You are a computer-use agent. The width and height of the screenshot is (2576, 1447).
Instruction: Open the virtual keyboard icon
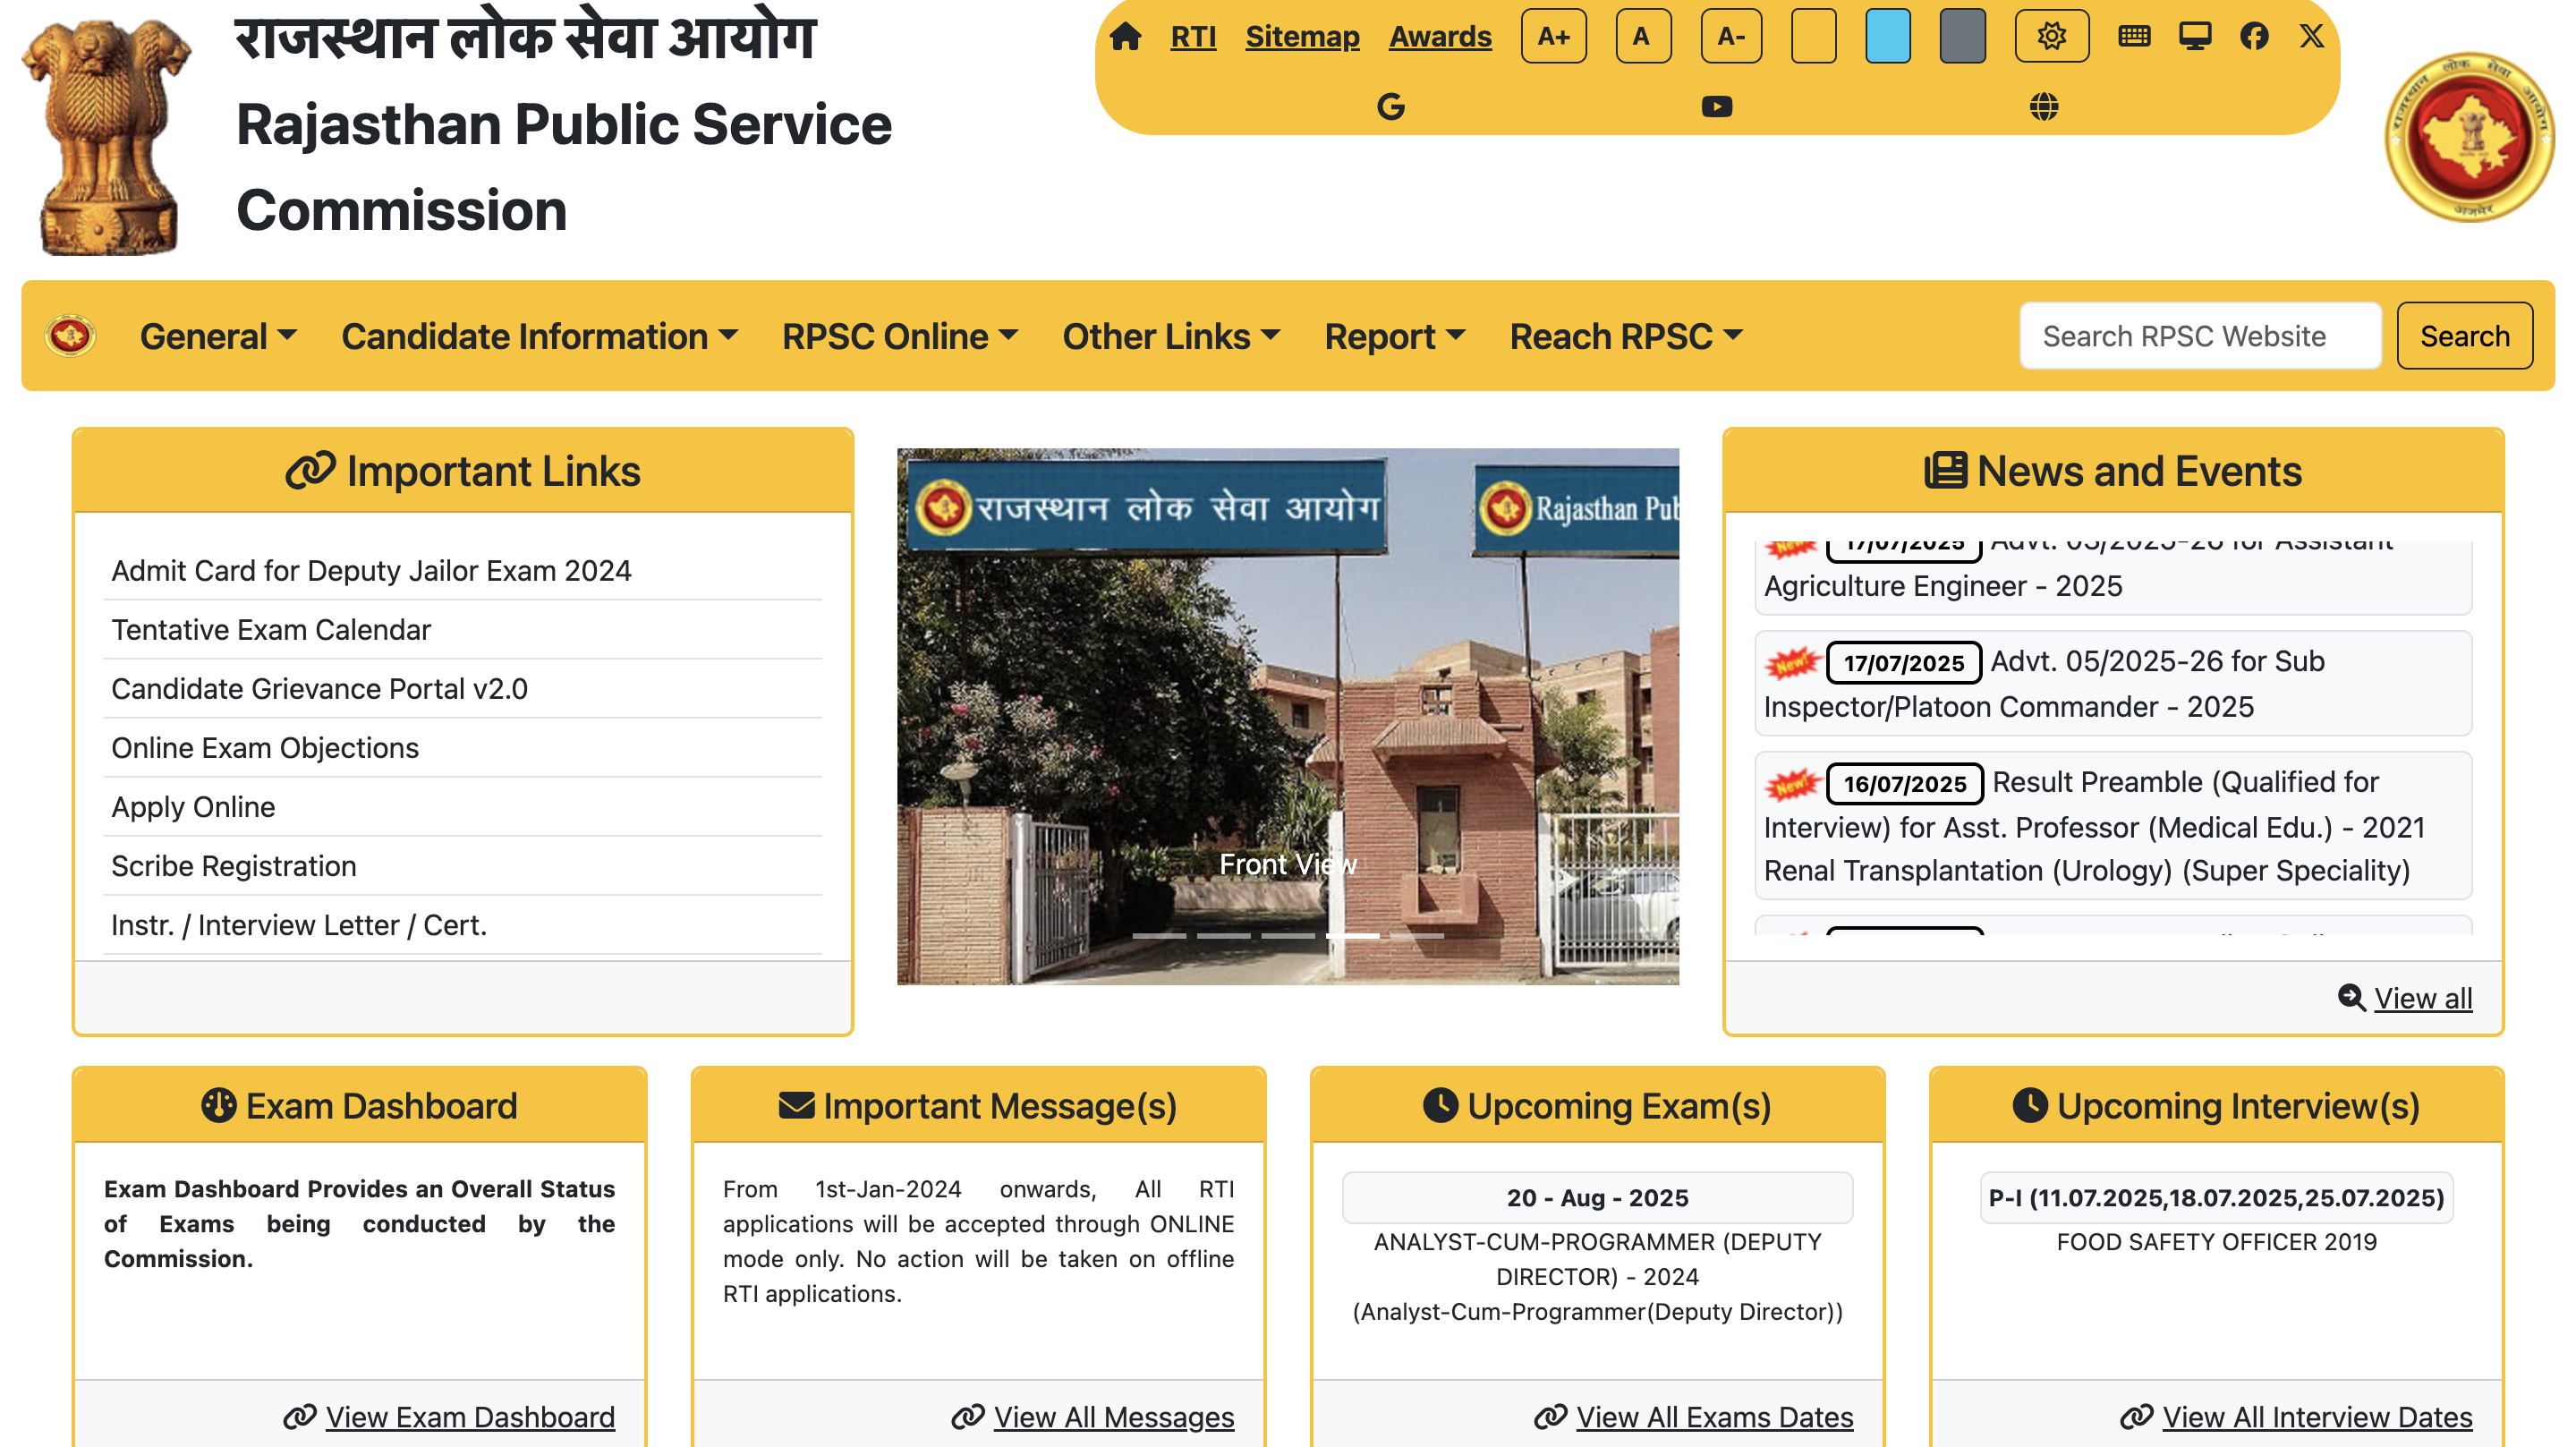point(2134,36)
